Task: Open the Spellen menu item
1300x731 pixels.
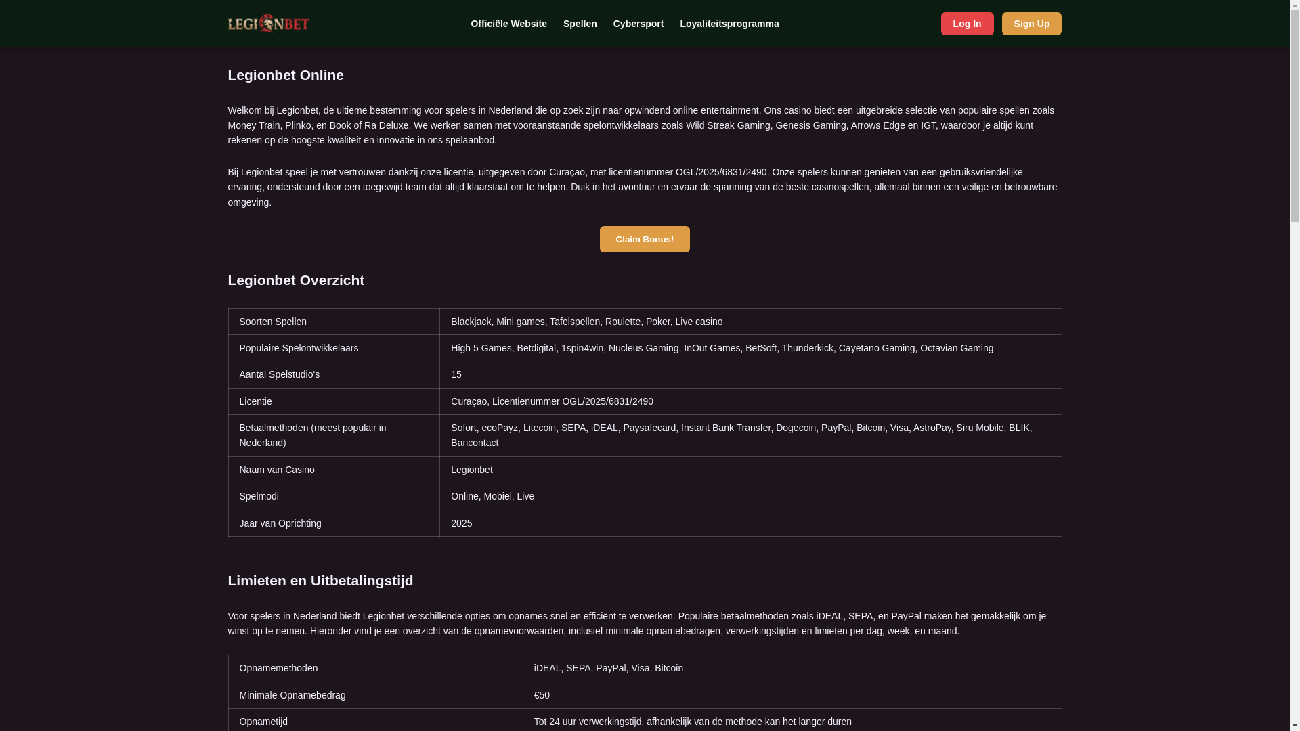Action: (x=580, y=24)
